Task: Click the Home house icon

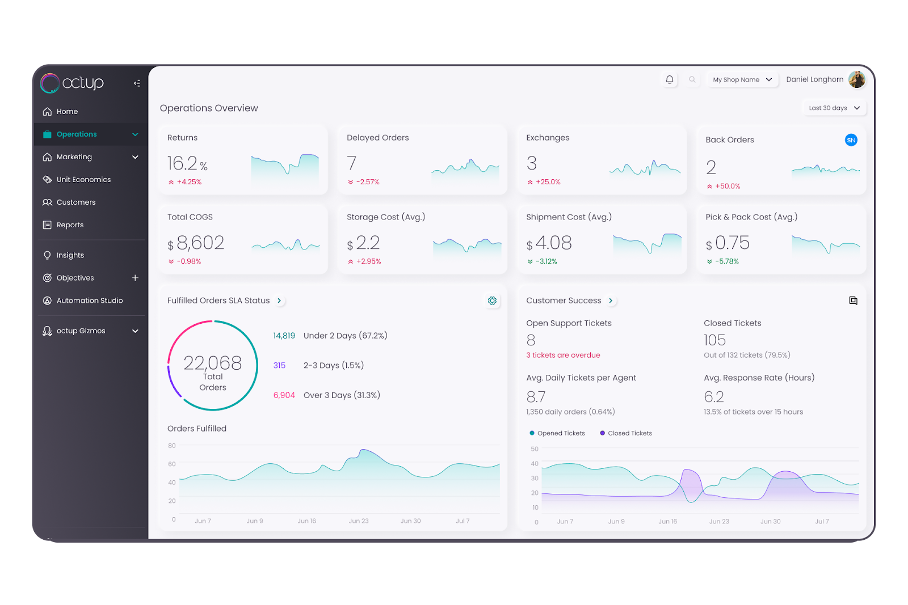Action: [x=47, y=112]
